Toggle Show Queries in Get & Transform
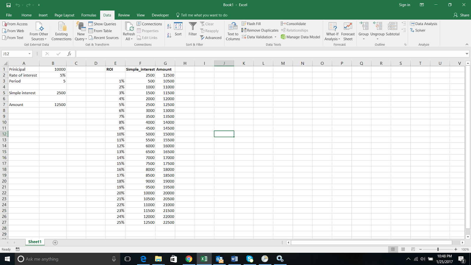Image resolution: width=471 pixels, height=265 pixels. pos(102,24)
